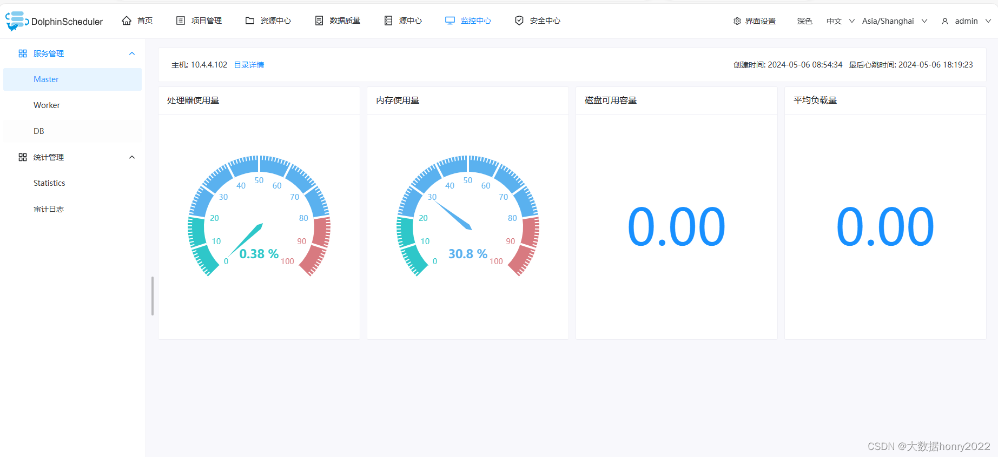The image size is (998, 457).
Task: Click the monitor icon beside 监控中心
Action: (x=450, y=21)
